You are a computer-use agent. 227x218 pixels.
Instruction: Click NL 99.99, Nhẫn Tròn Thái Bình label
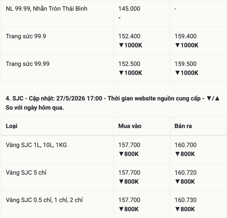pyautogui.click(x=46, y=9)
